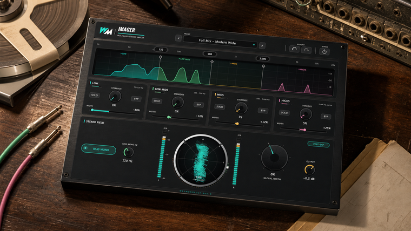Click the Highs width slider handle
411x231 pixels.
[x=304, y=130]
